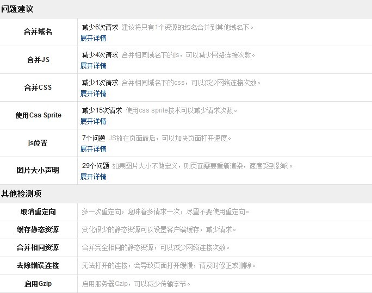Click the 使用Css Sprite row label
Image resolution: width=372 pixels, height=293 pixels.
pyautogui.click(x=38, y=115)
